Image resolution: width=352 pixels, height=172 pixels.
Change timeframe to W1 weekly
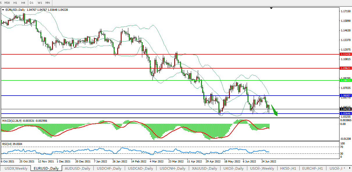pyautogui.click(x=40, y=3)
